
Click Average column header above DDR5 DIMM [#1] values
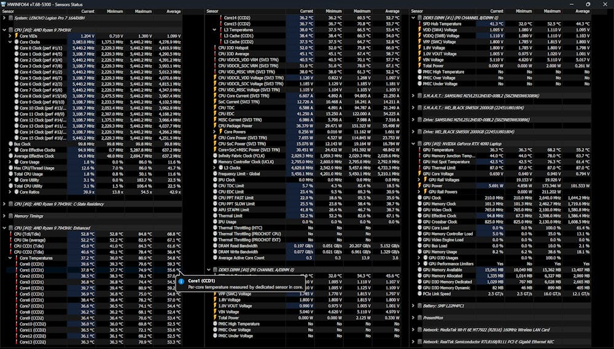point(582,11)
